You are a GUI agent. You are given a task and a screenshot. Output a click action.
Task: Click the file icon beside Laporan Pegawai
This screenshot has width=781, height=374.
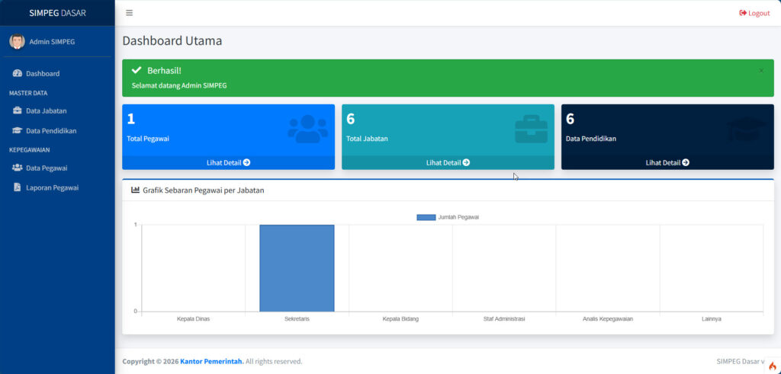point(18,187)
